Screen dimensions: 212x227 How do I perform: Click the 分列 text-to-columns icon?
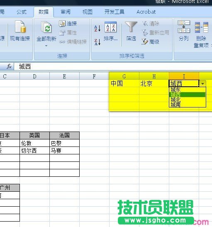184,27
